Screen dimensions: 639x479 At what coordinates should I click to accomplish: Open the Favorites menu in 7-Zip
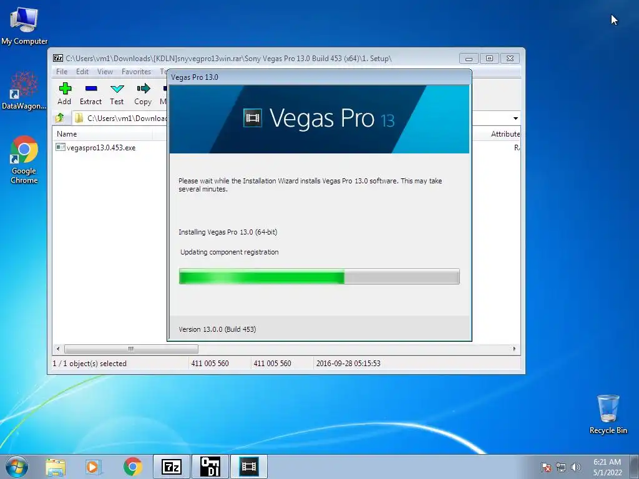coord(136,72)
